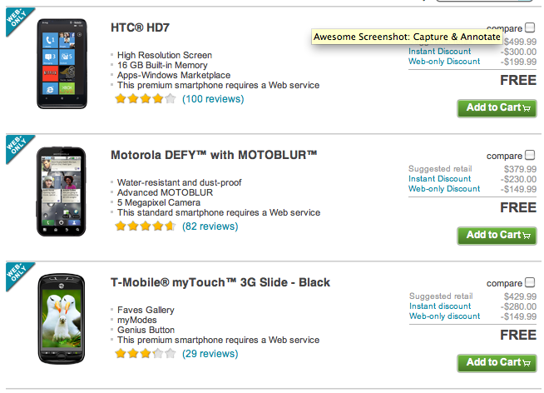Open the 100 reviews for HTC HD7

pos(213,99)
